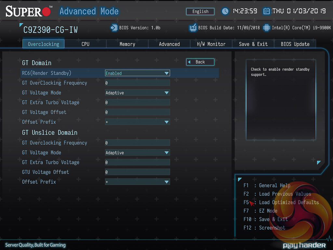Click the Back button
Viewport: 333px width, 250px height.
(x=200, y=62)
